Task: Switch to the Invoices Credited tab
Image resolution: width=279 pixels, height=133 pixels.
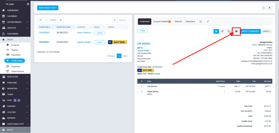Action: tap(162, 21)
